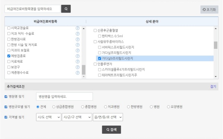Viewport: 223px width, 139px height.
Task: Open the 시/군/구 선택 dropdown
Action: (x=77, y=117)
